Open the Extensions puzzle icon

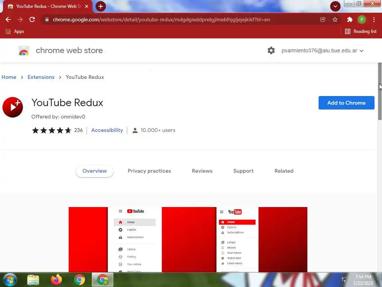pyautogui.click(x=350, y=19)
